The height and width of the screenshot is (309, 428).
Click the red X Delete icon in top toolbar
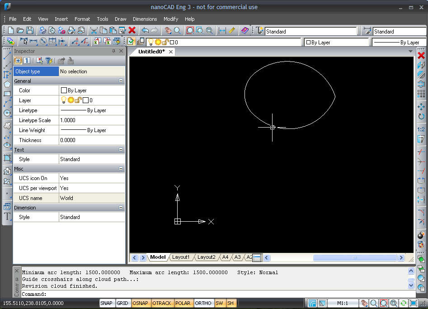(132, 31)
